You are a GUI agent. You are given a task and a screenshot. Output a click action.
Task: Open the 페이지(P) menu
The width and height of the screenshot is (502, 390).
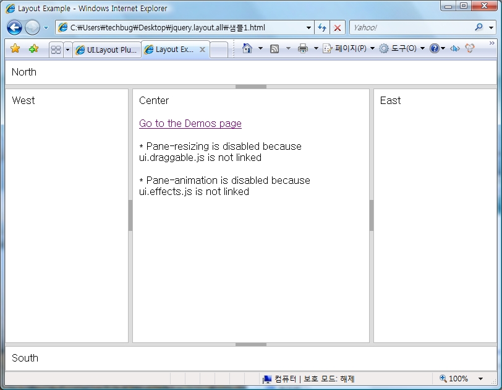tap(348, 48)
